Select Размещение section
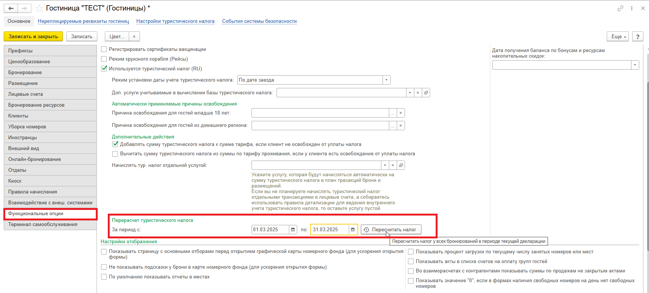The image size is (649, 293). [50, 83]
